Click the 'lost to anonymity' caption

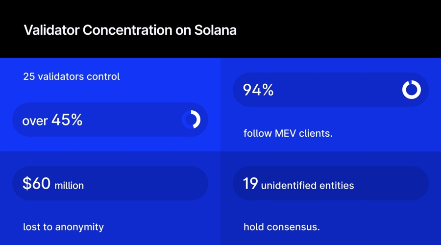tap(63, 227)
